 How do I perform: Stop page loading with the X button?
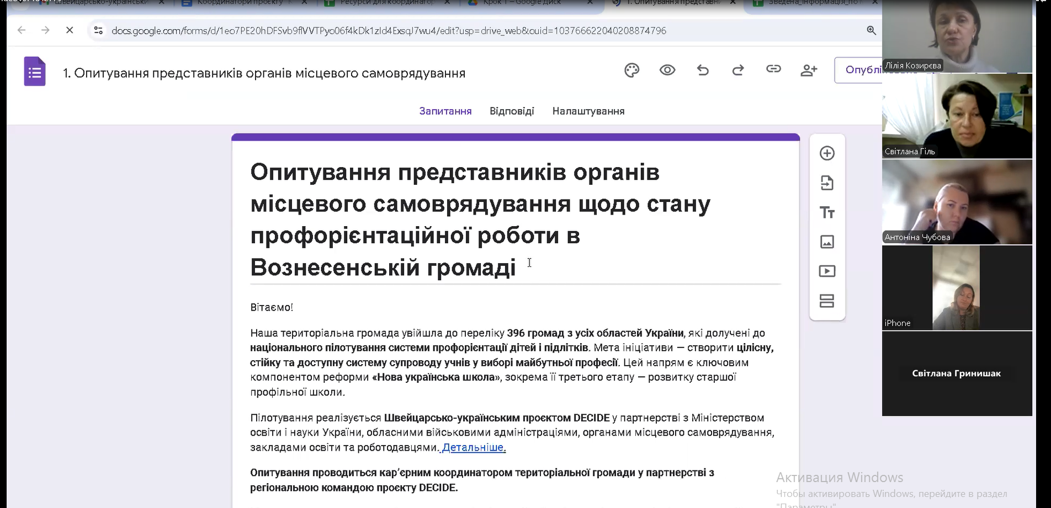tap(70, 30)
